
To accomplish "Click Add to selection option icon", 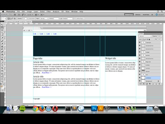I will click(x=11, y=19).
